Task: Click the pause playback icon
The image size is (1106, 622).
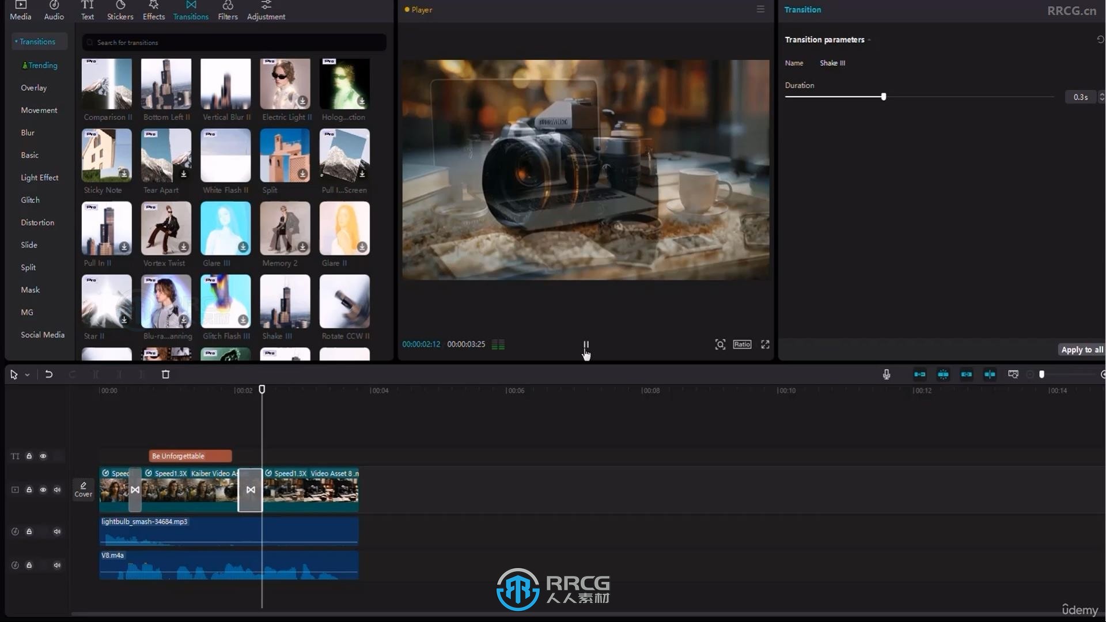Action: click(585, 344)
